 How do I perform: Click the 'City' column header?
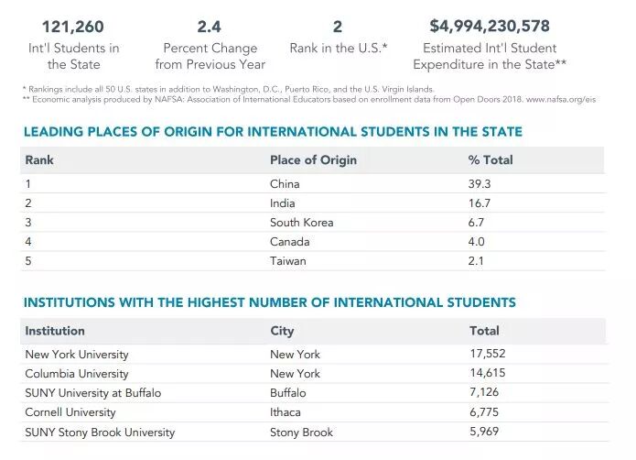tap(282, 332)
